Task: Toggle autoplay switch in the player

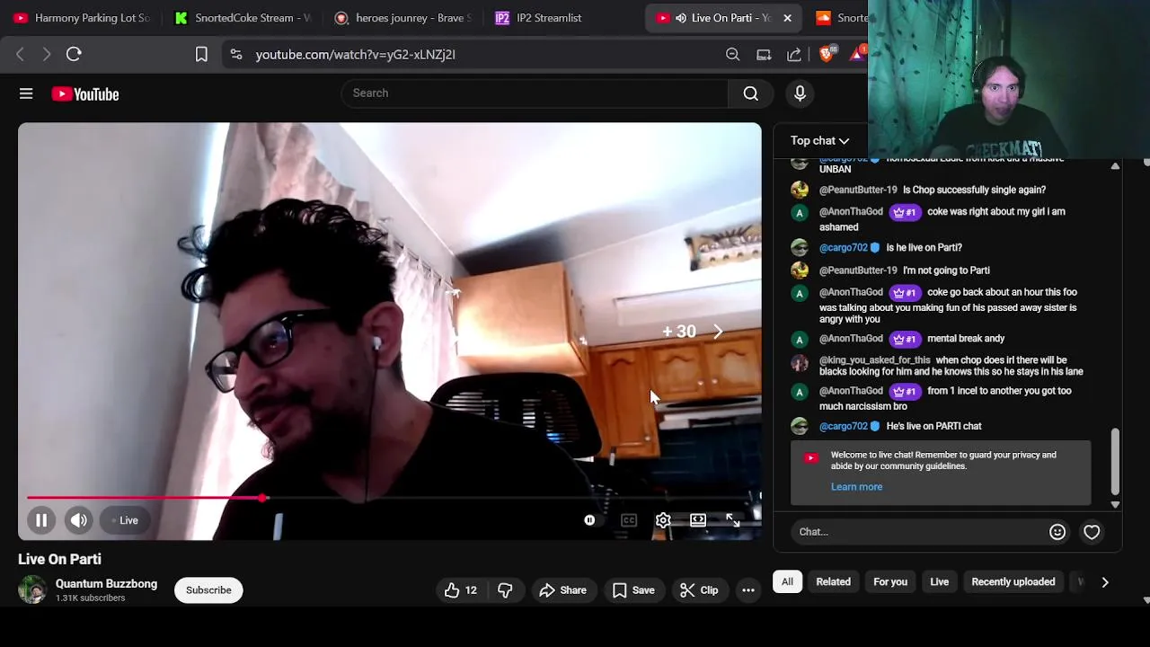Action: (589, 520)
